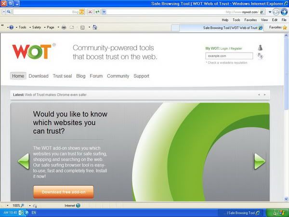Expand the Home button dropdown arrow
The height and width of the screenshot is (217, 289).
pyautogui.click(x=90, y=27)
